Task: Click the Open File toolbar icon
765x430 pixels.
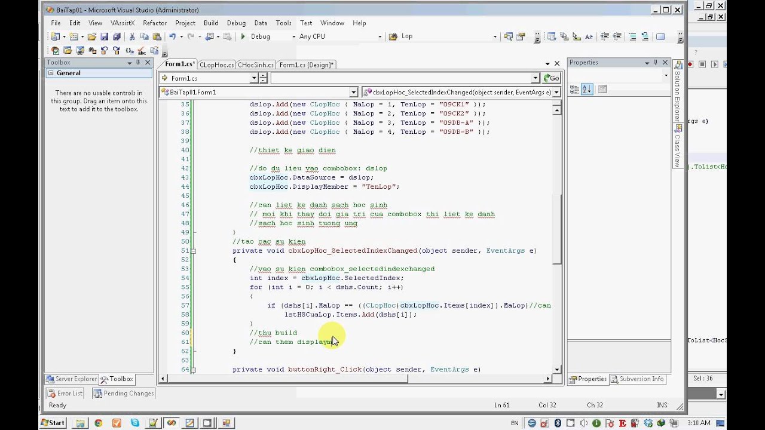Action: coord(91,36)
